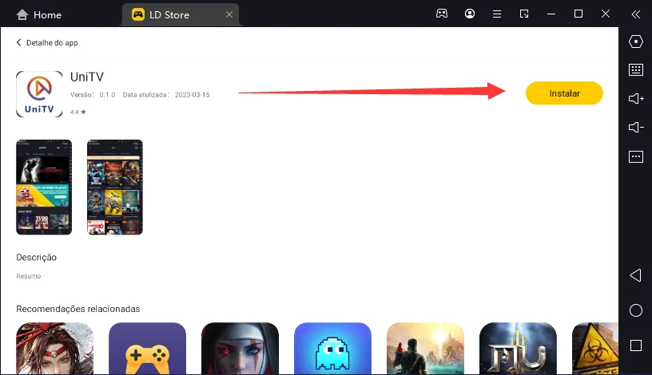Open the keyboard mapping icon
The image size is (652, 375).
[636, 69]
